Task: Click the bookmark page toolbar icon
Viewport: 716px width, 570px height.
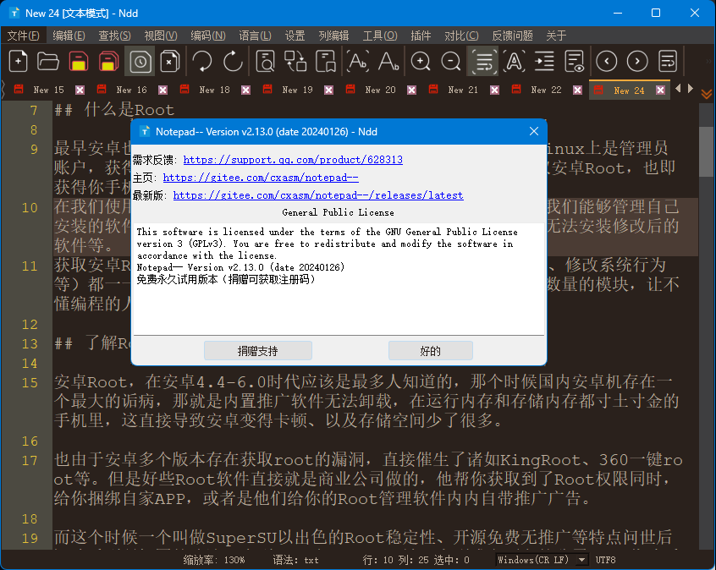Action: (326, 61)
